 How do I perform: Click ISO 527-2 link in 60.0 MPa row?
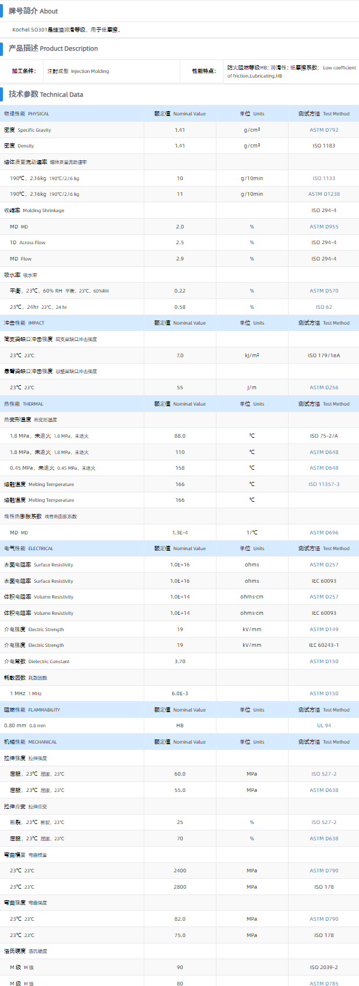click(324, 774)
